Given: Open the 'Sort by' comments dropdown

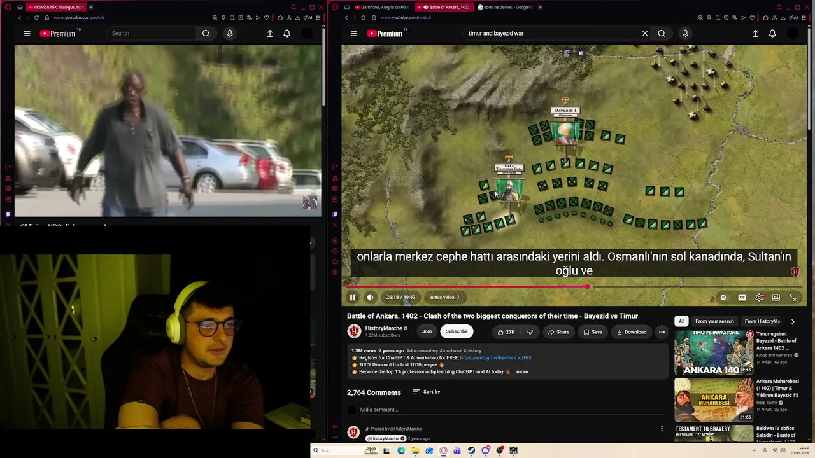Looking at the screenshot, I should coord(427,392).
